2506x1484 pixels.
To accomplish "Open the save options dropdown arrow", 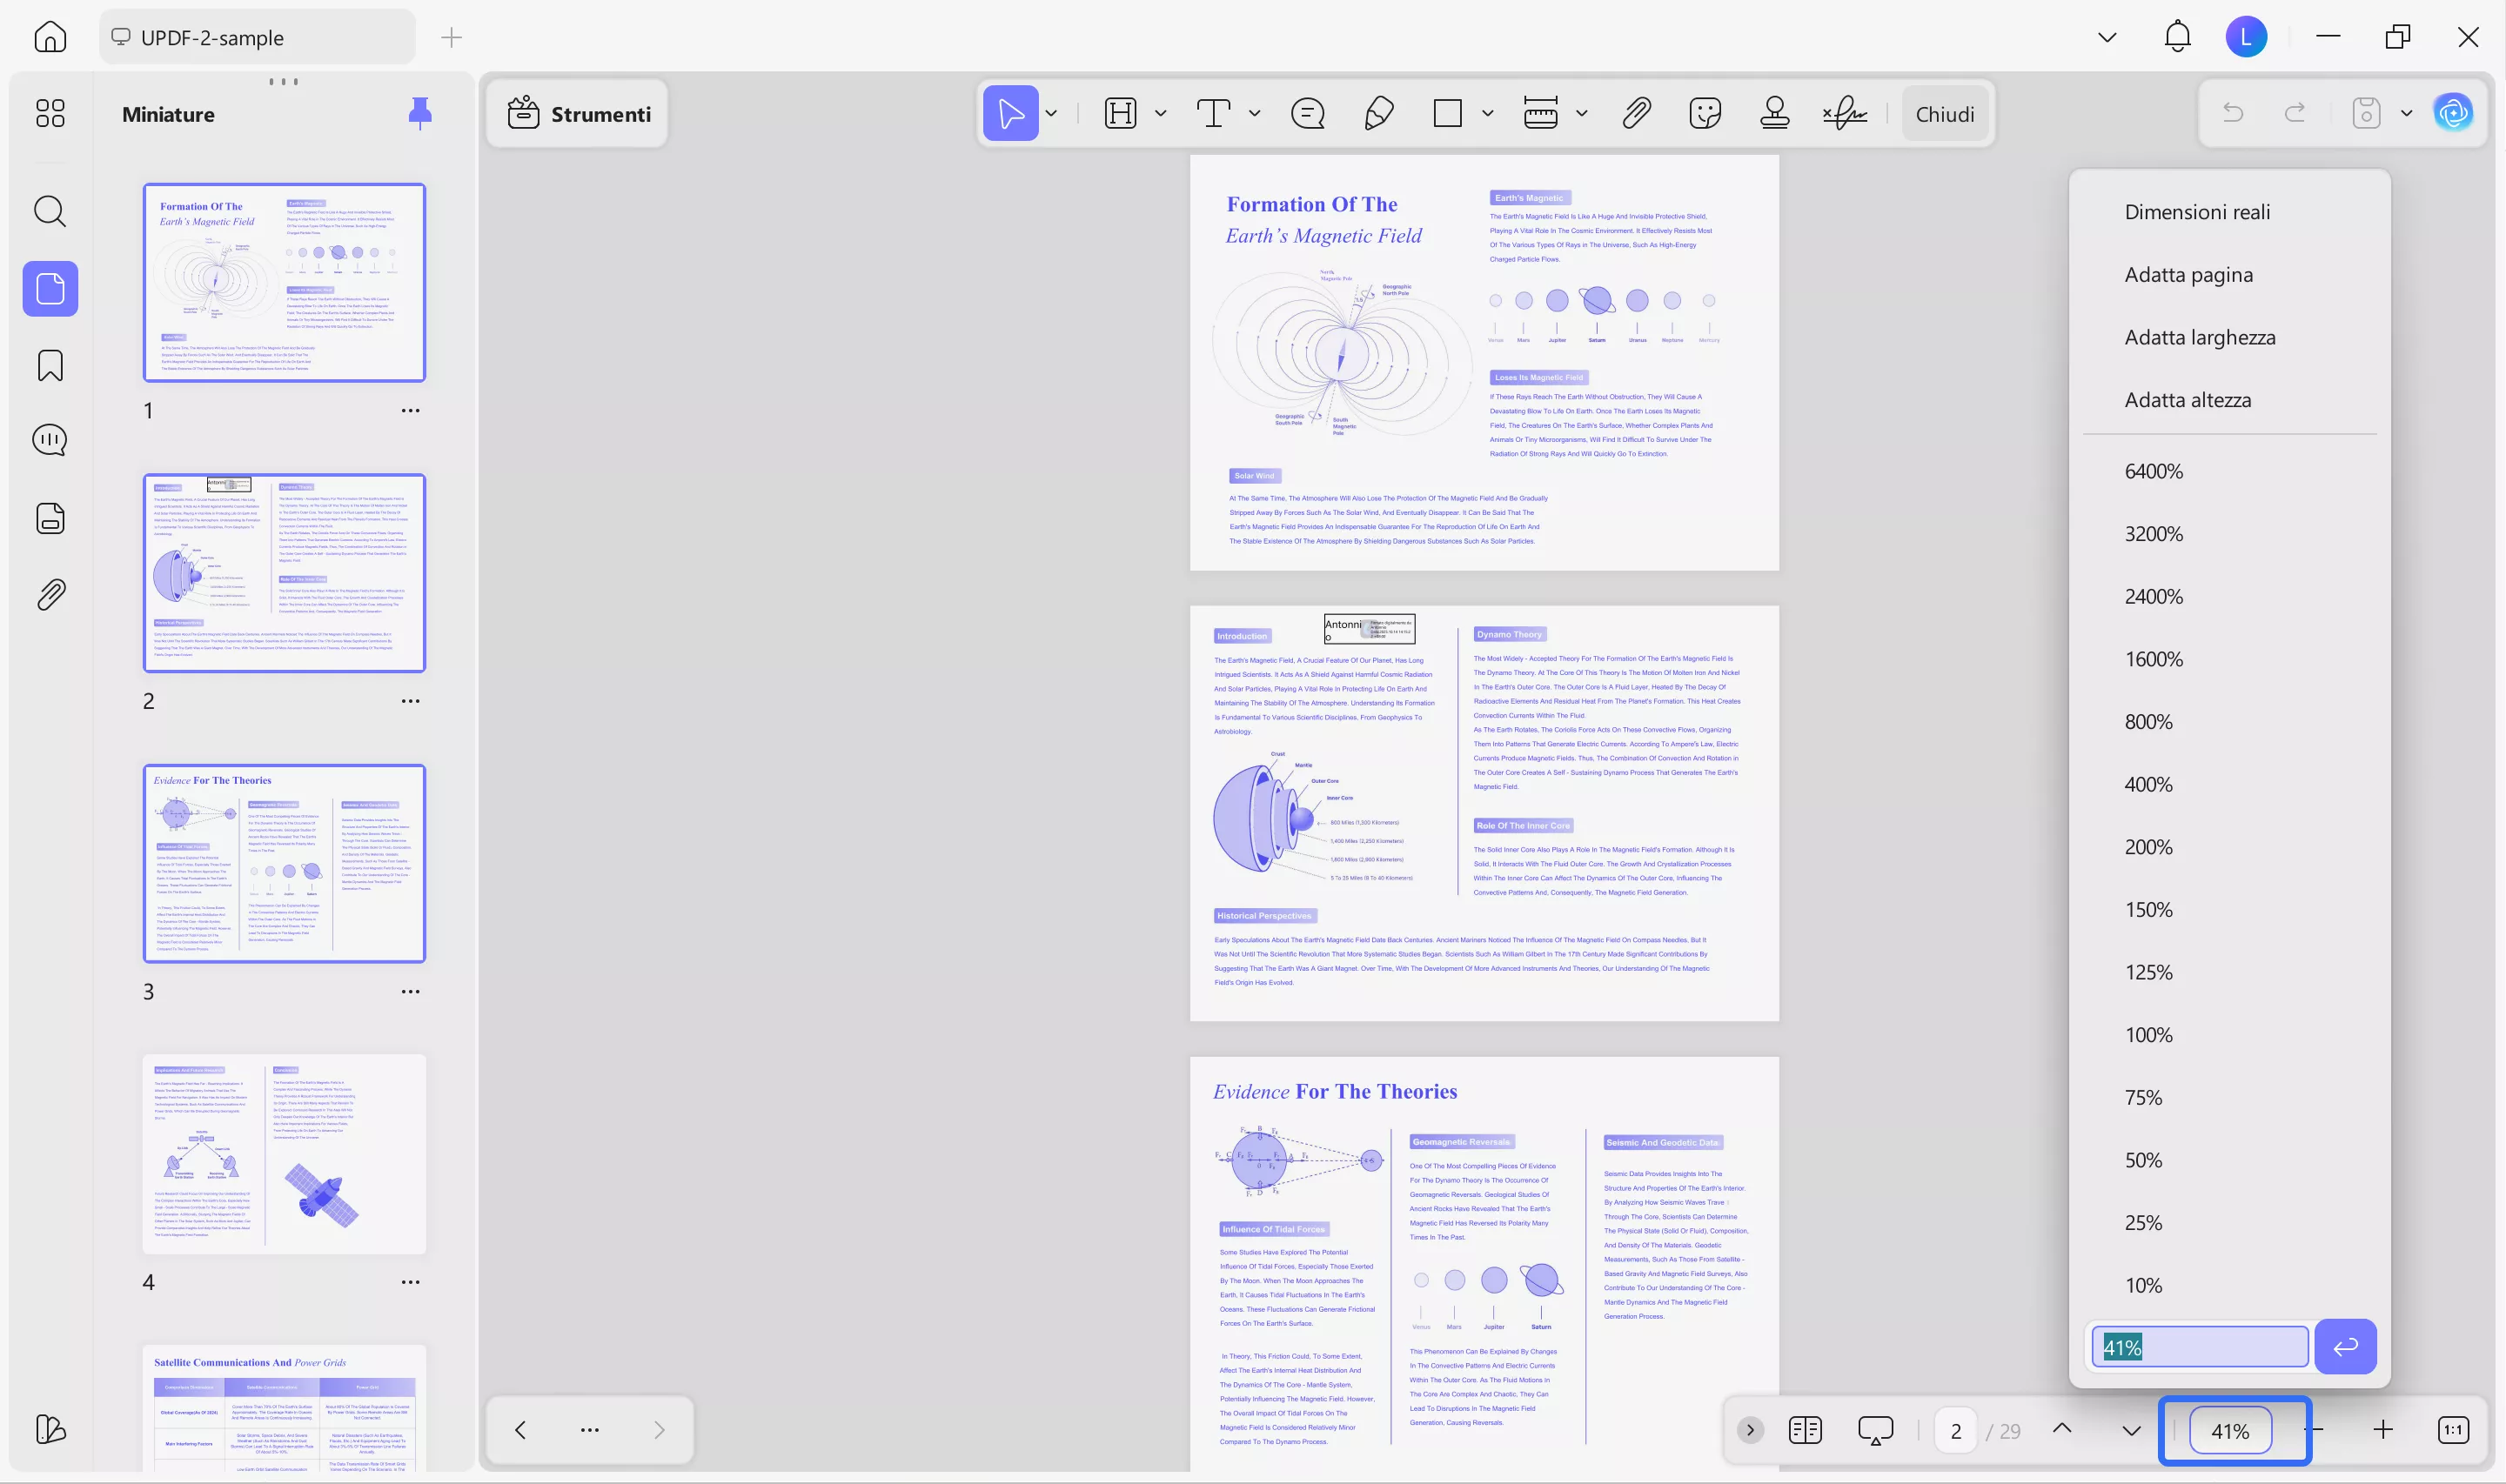I will pos(2407,114).
